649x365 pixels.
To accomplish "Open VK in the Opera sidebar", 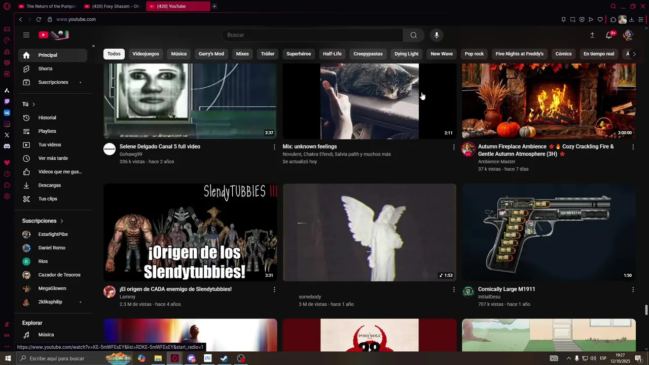I will tap(7, 113).
